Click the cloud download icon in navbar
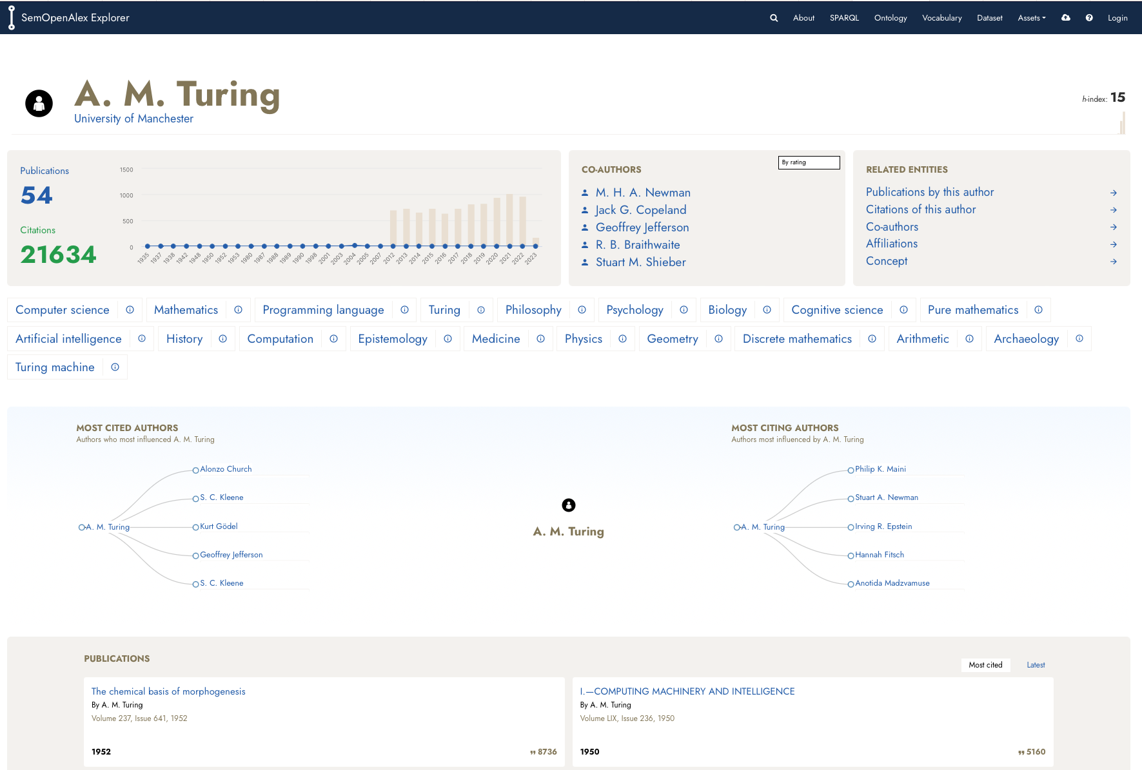This screenshot has width=1142, height=770. pos(1066,18)
